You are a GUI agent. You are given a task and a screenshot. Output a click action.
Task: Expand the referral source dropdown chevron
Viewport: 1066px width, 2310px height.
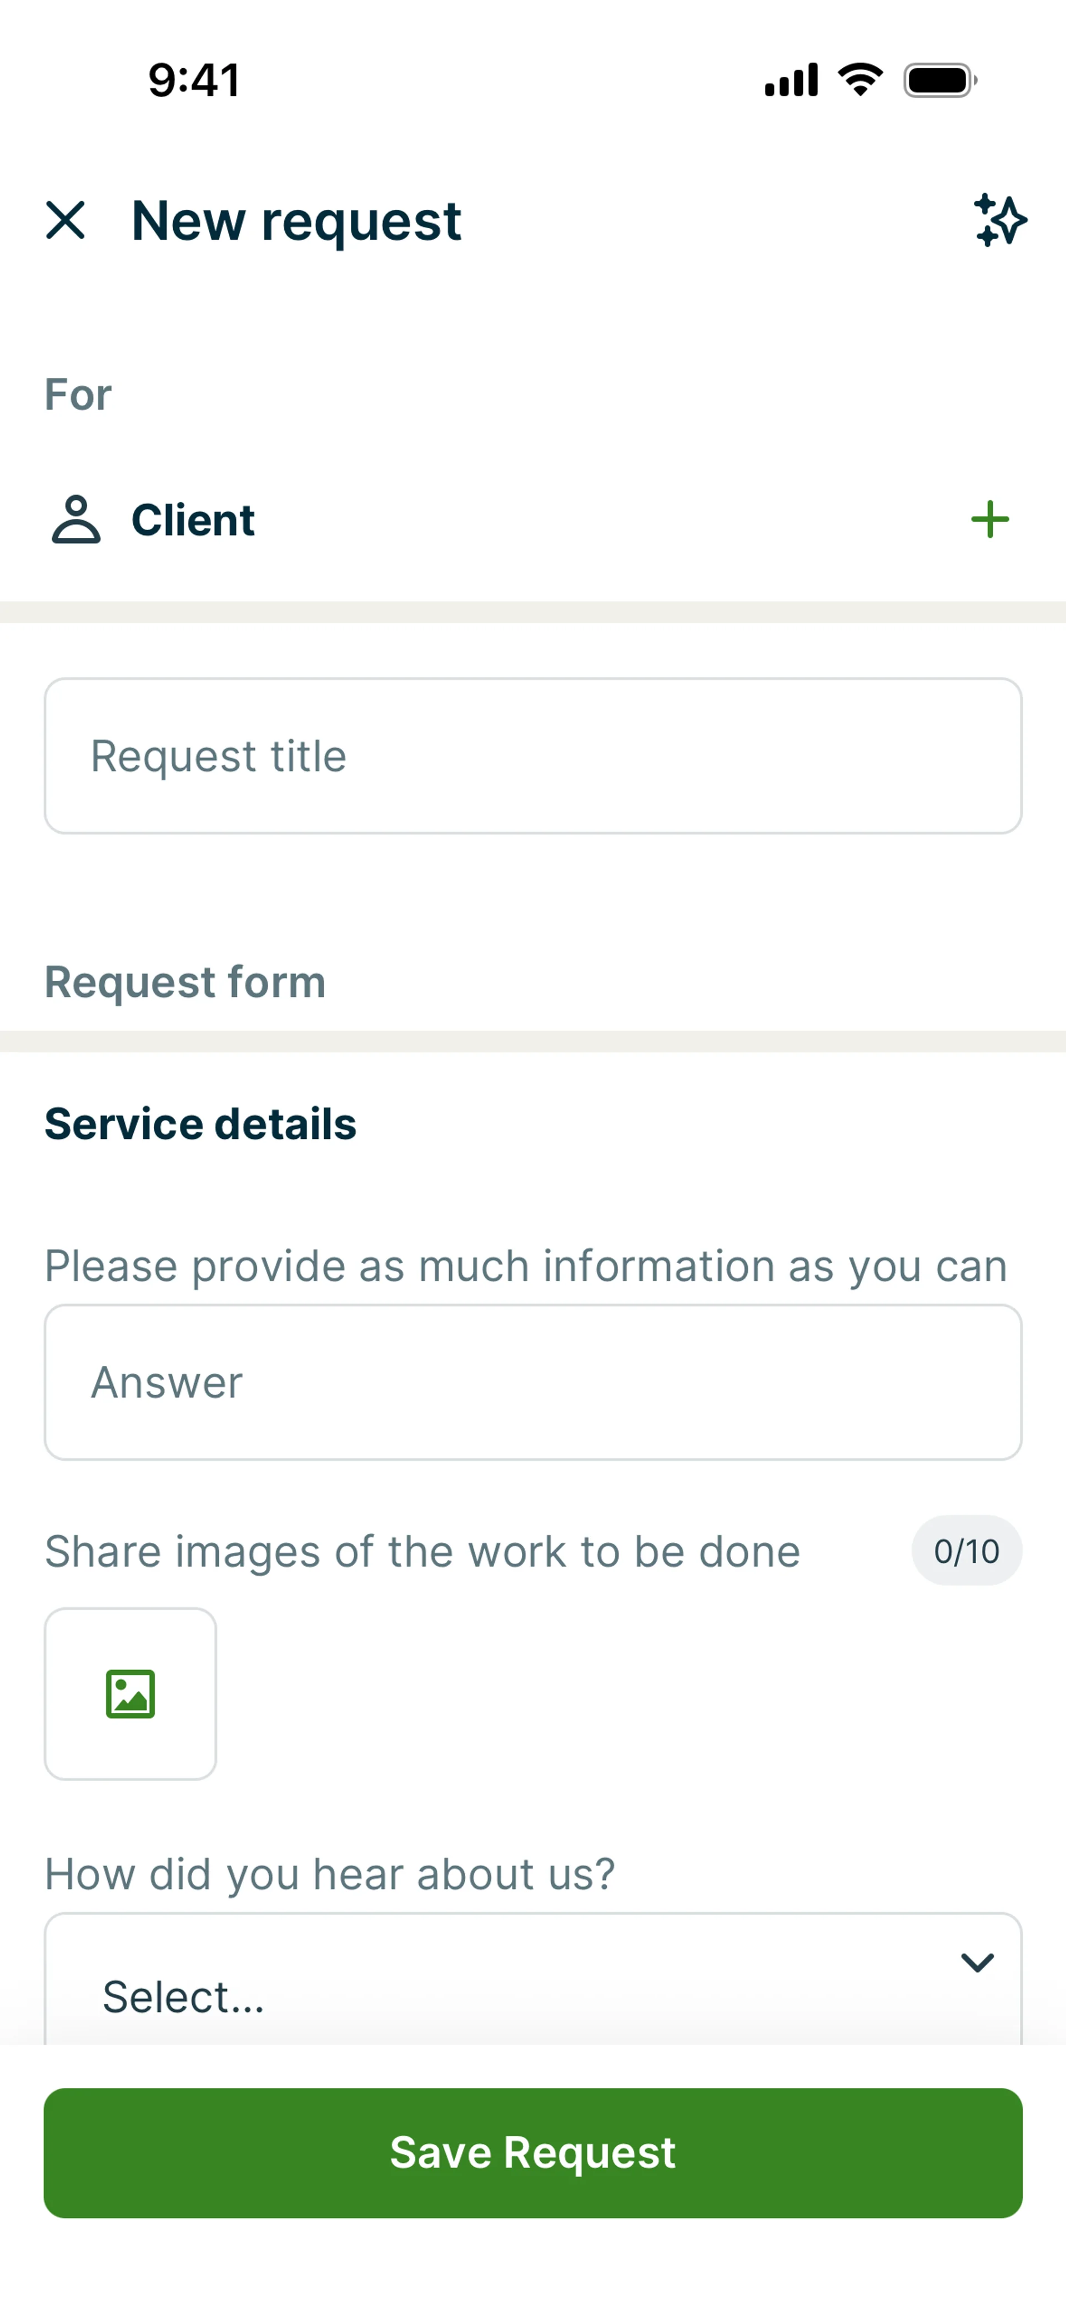tap(977, 1962)
